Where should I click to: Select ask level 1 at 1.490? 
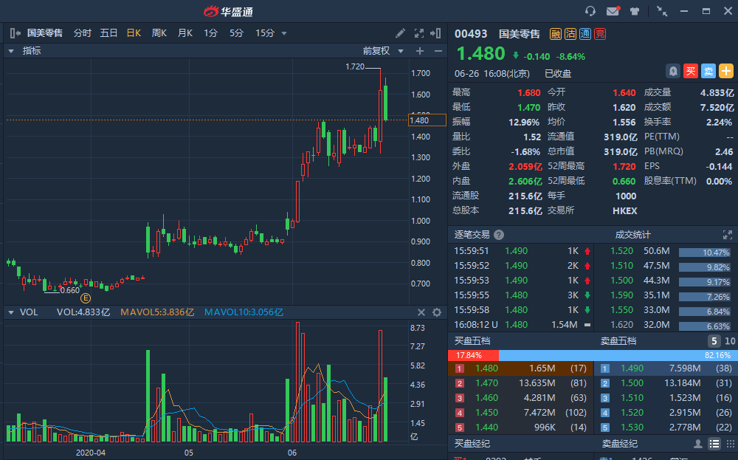point(666,368)
